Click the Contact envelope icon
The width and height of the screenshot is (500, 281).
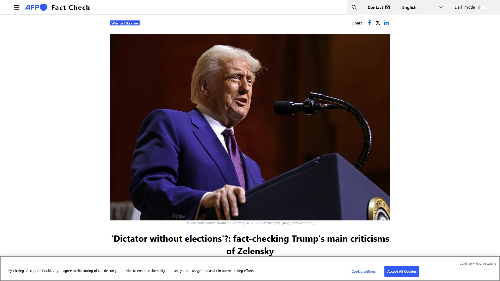point(387,7)
